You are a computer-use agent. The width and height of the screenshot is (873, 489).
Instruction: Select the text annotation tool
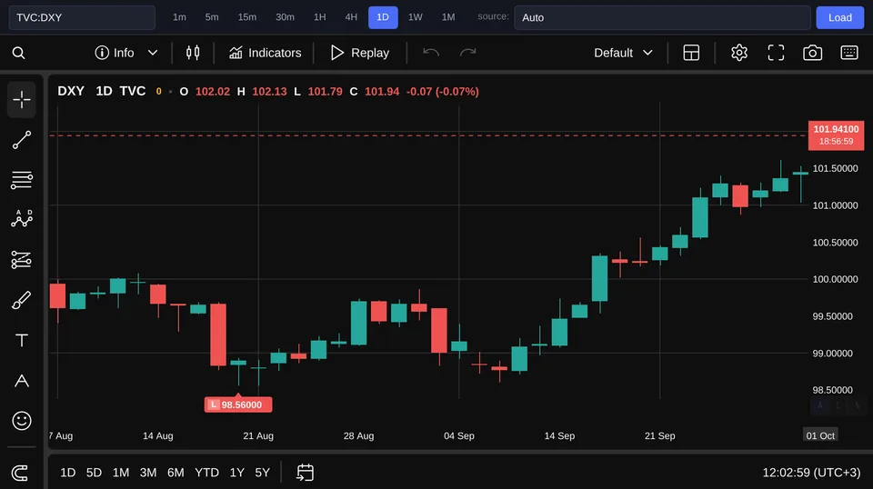tap(21, 341)
